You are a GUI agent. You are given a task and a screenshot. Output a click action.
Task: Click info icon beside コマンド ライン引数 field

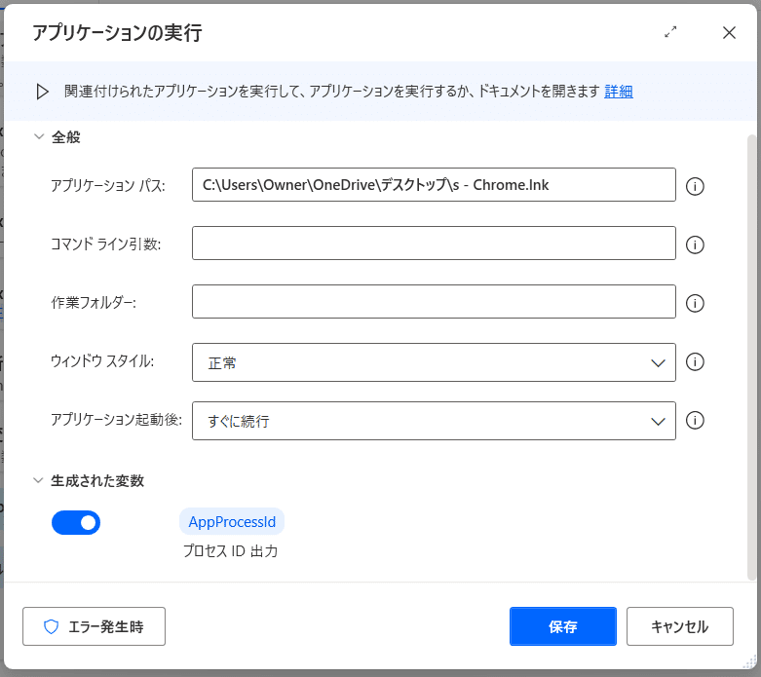695,244
